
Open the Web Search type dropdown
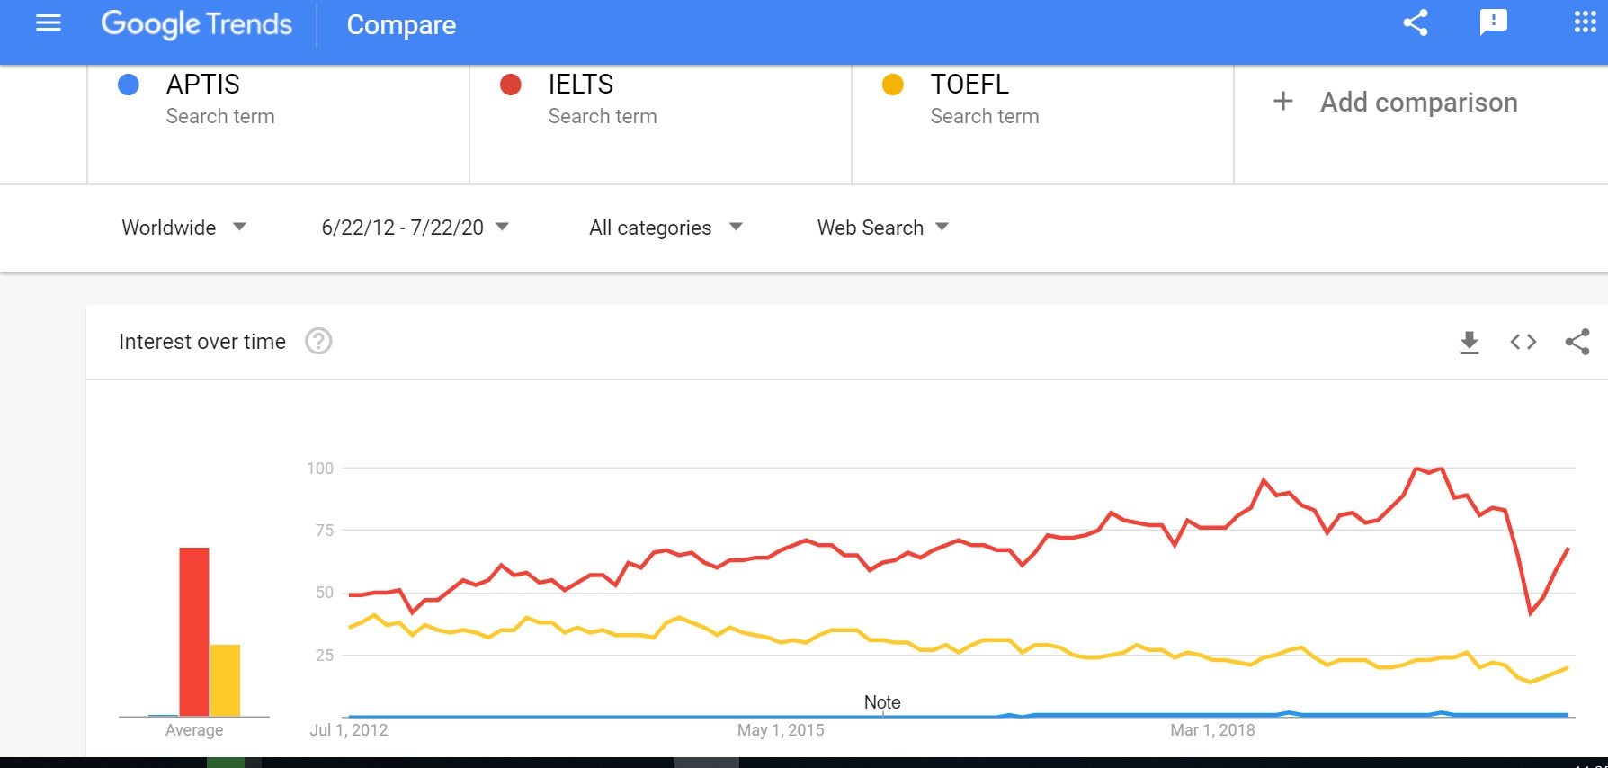pos(883,228)
